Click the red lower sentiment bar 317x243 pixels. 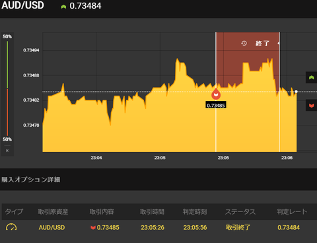pyautogui.click(x=7, y=112)
